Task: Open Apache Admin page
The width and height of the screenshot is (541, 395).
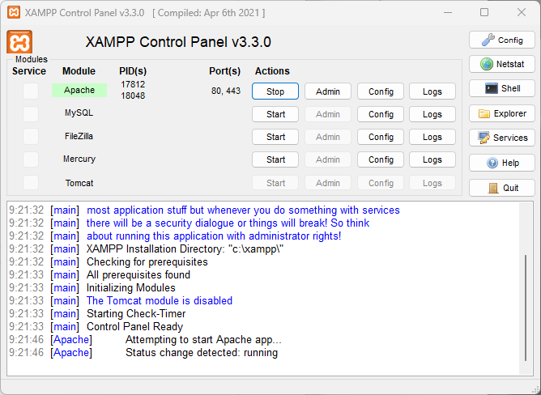Action: pyautogui.click(x=327, y=91)
